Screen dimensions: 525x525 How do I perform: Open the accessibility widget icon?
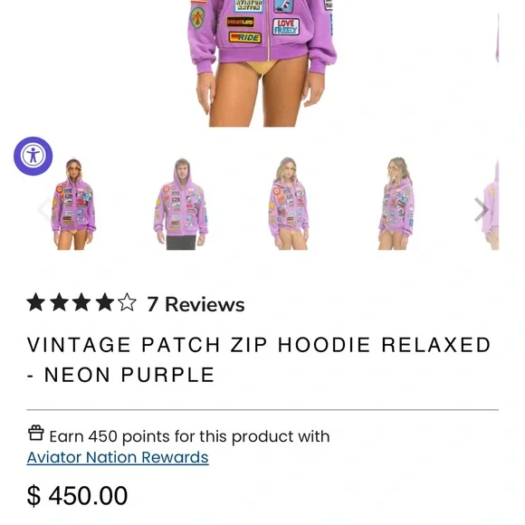pyautogui.click(x=33, y=156)
